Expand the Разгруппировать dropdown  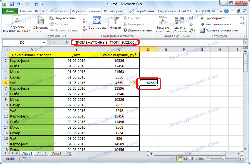(x=233, y=24)
